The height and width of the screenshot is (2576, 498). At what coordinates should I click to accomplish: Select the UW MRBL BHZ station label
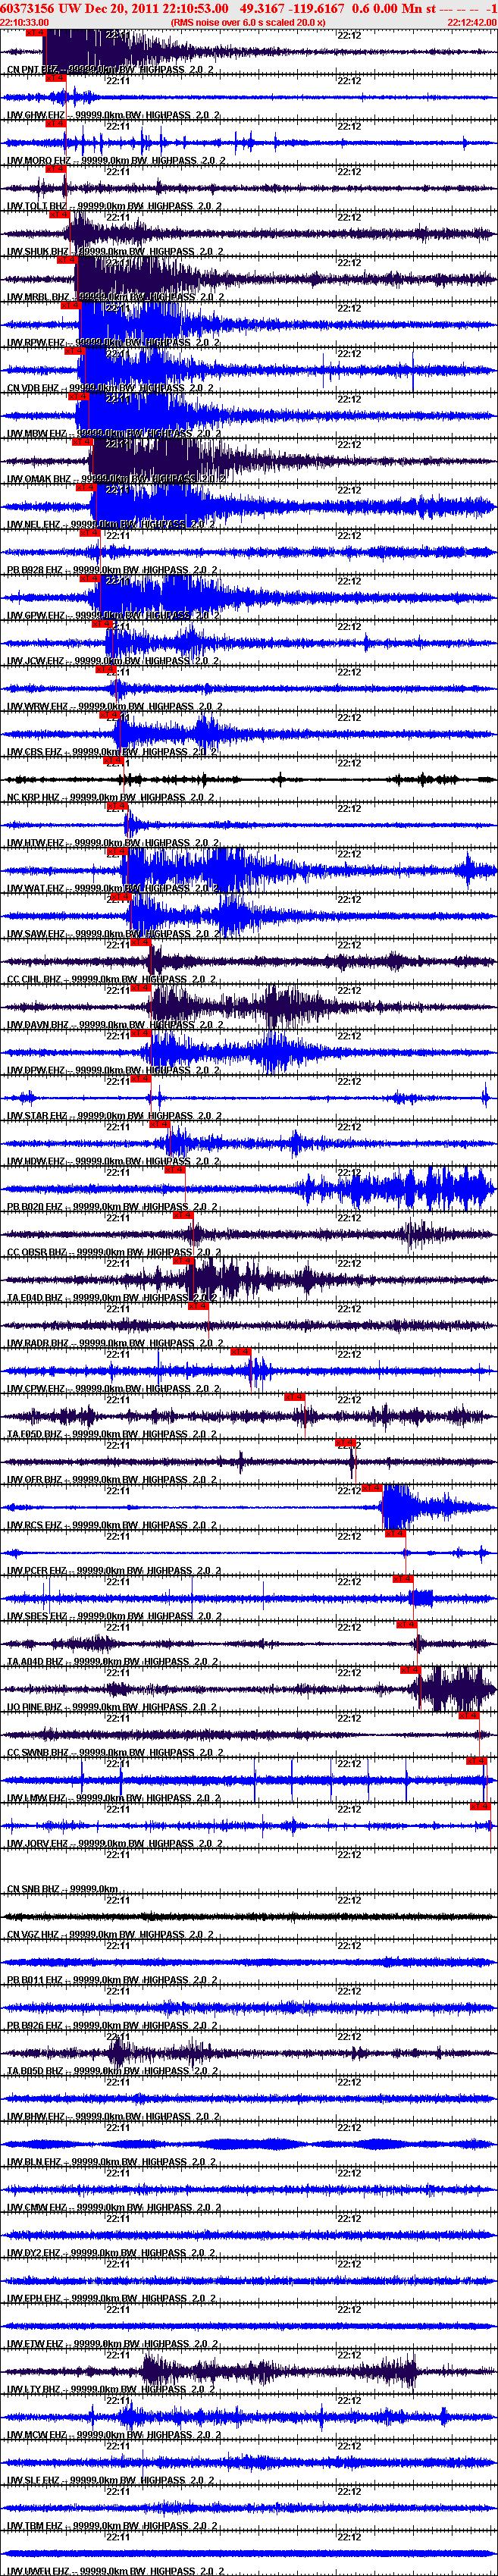(38, 297)
